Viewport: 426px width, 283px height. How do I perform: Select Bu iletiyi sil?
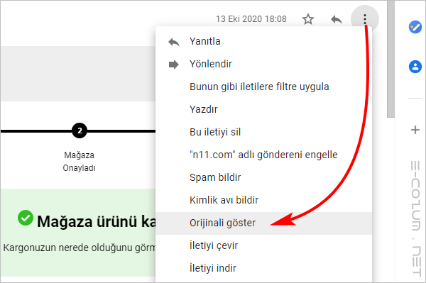[x=263, y=132]
